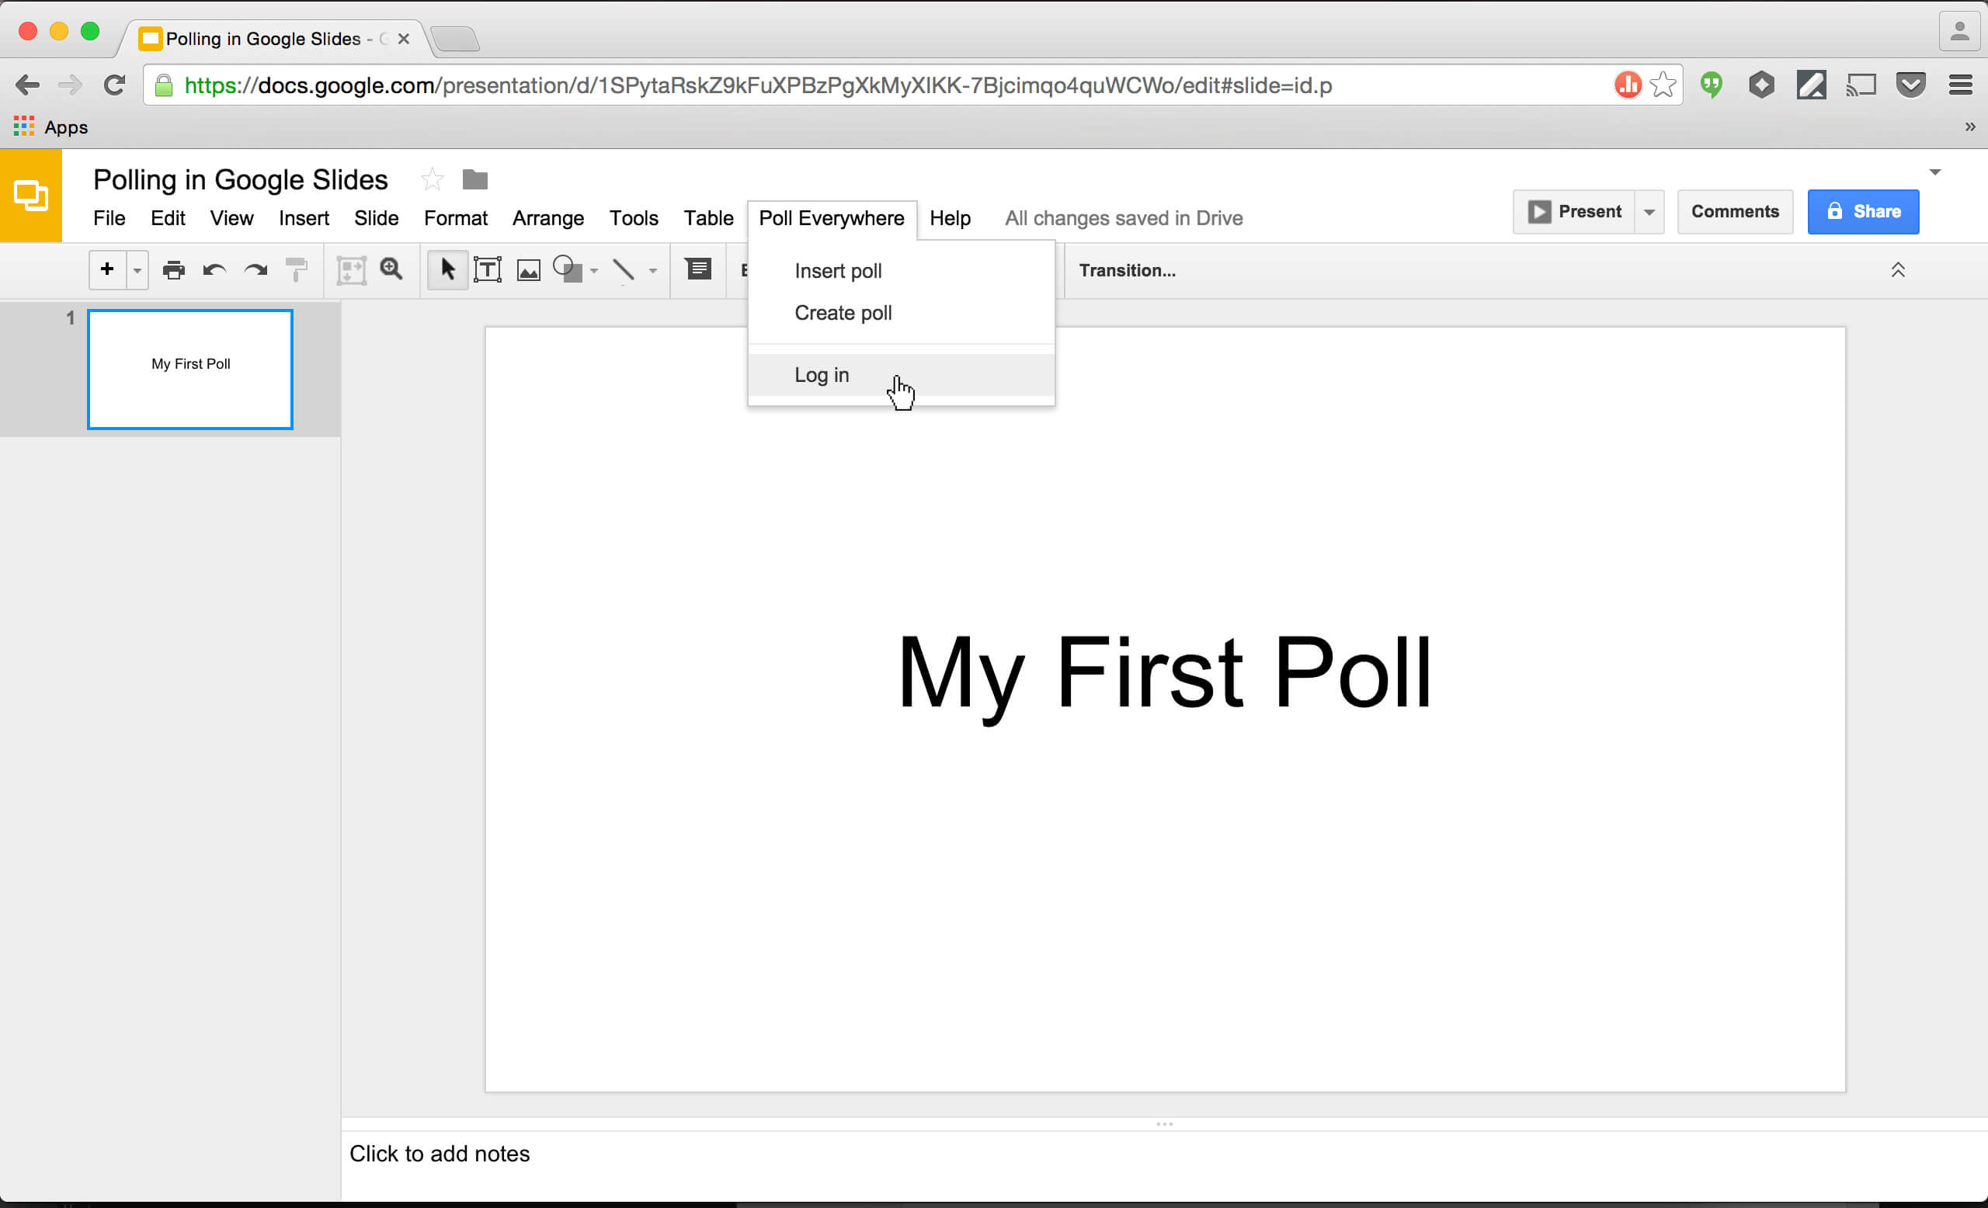
Task: Select the Image insert icon
Action: tap(527, 269)
